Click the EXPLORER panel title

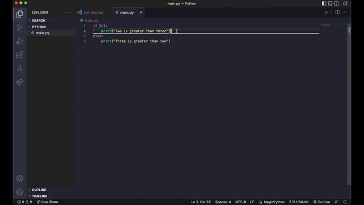(40, 13)
